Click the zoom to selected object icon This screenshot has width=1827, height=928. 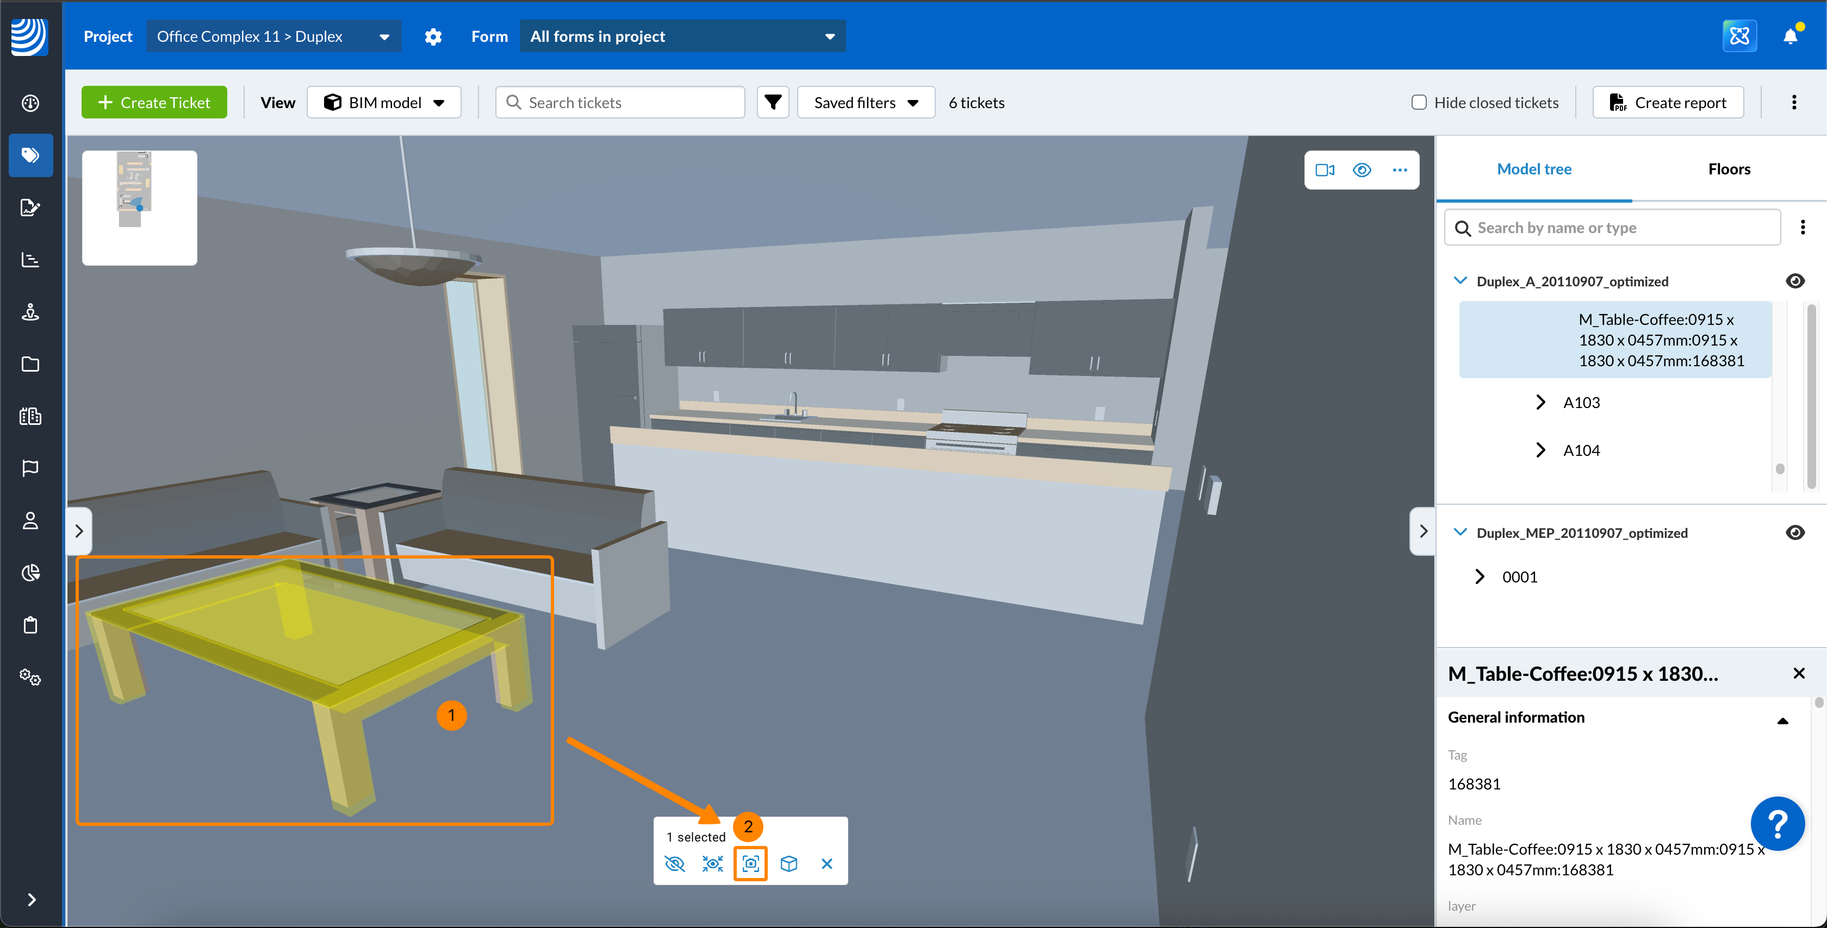750,863
